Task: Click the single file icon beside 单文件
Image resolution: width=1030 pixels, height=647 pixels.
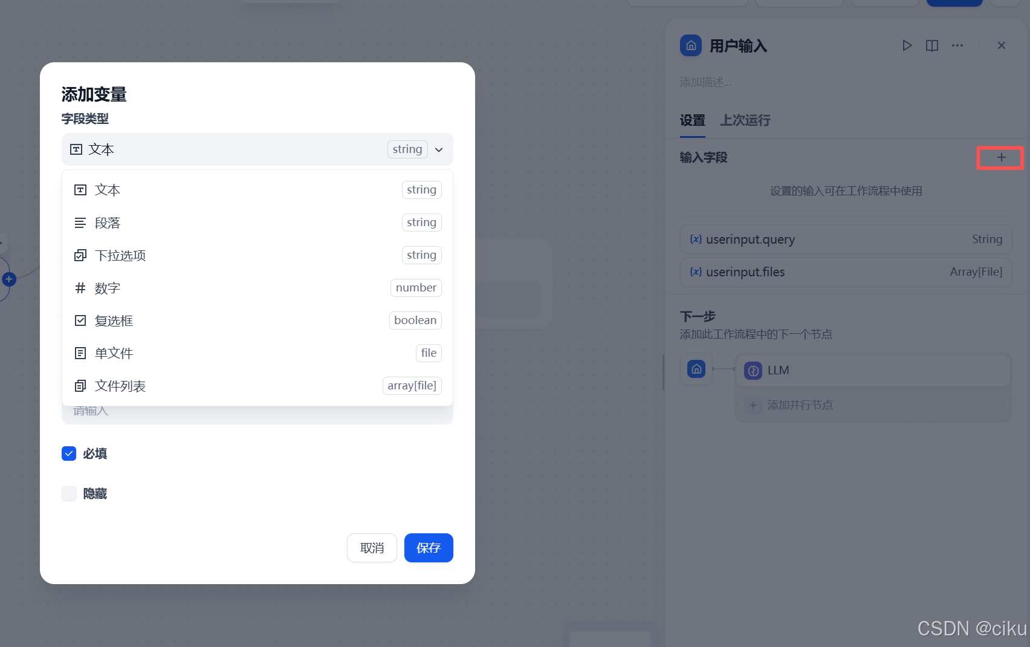Action: [80, 353]
